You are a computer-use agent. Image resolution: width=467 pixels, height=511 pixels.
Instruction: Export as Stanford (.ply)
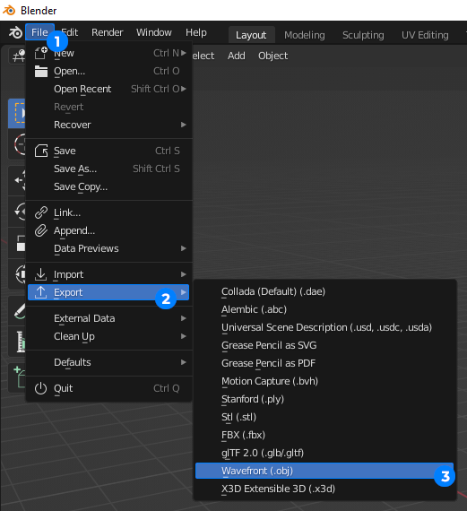point(324,399)
